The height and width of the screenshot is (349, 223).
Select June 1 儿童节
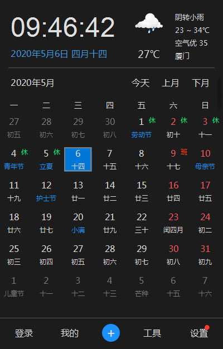pyautogui.click(x=14, y=287)
